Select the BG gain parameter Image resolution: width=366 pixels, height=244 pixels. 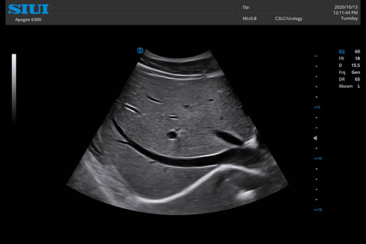click(342, 52)
